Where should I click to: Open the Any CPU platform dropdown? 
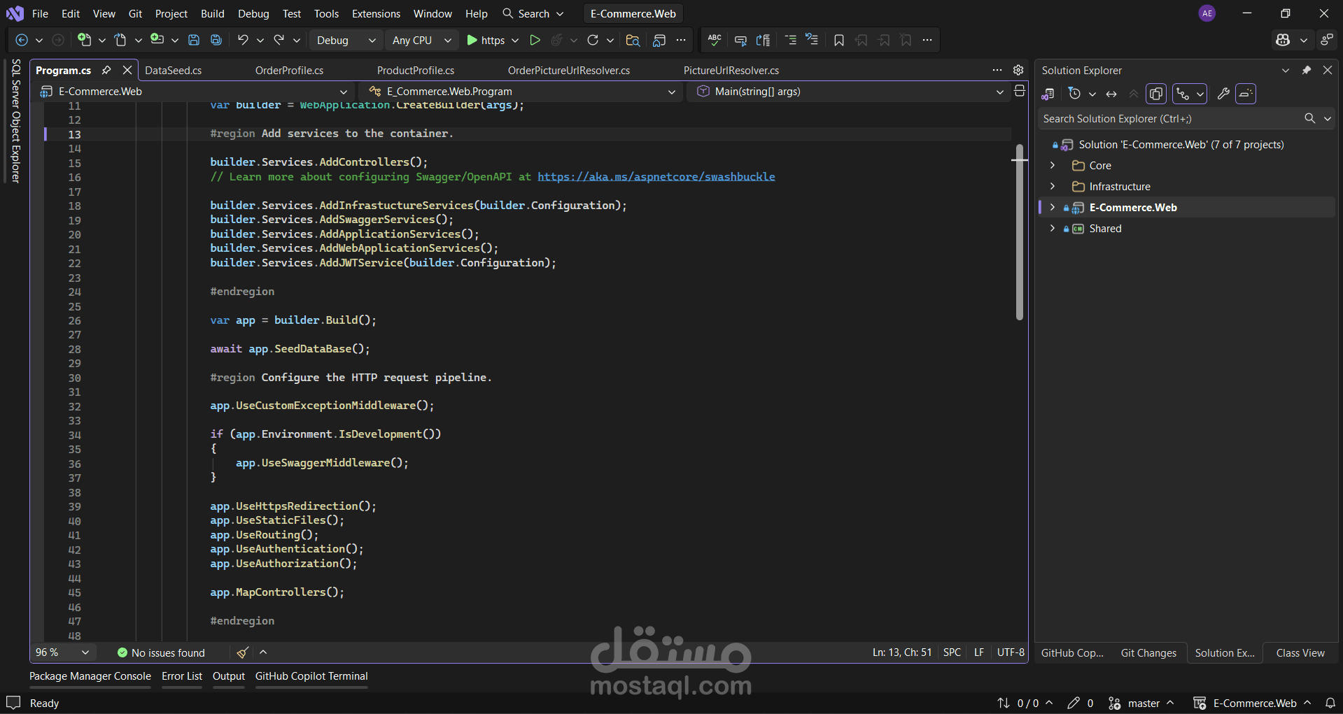(x=422, y=41)
